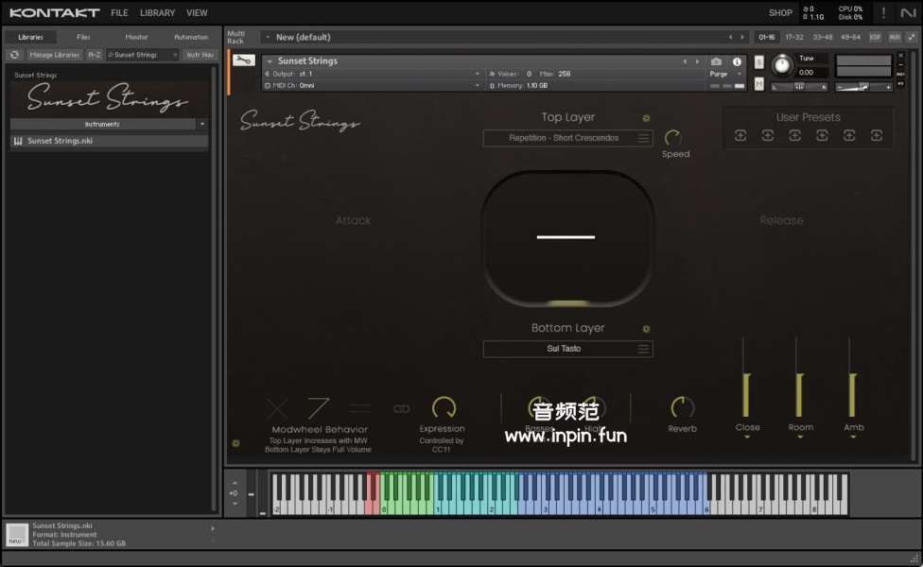Click the Bottom Layer gear icon
The width and height of the screenshot is (923, 567).
(646, 329)
